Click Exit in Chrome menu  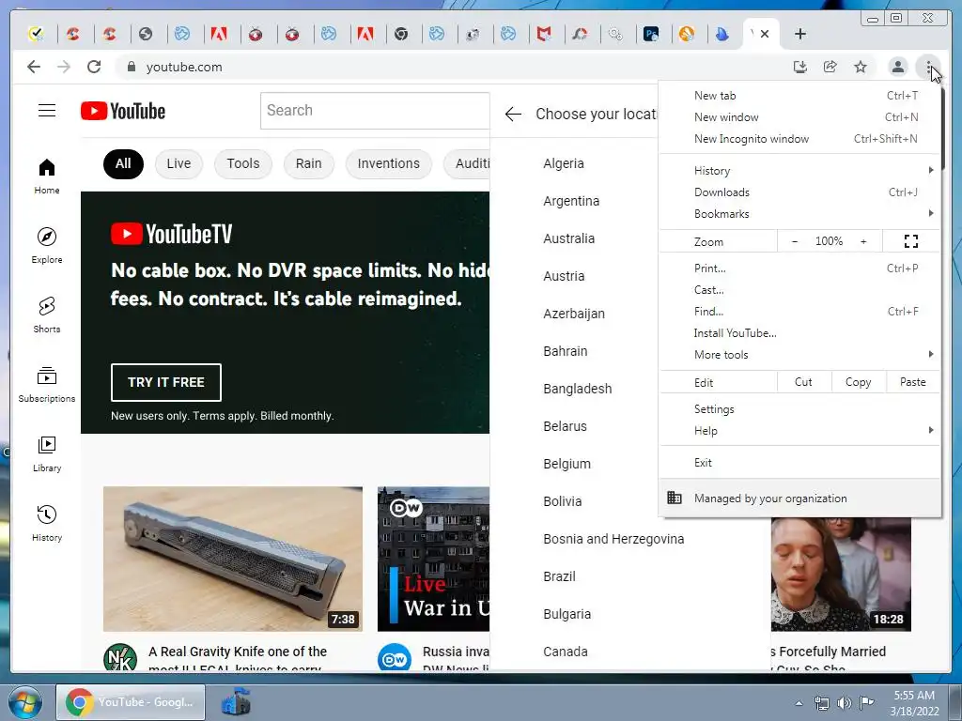pos(800,462)
